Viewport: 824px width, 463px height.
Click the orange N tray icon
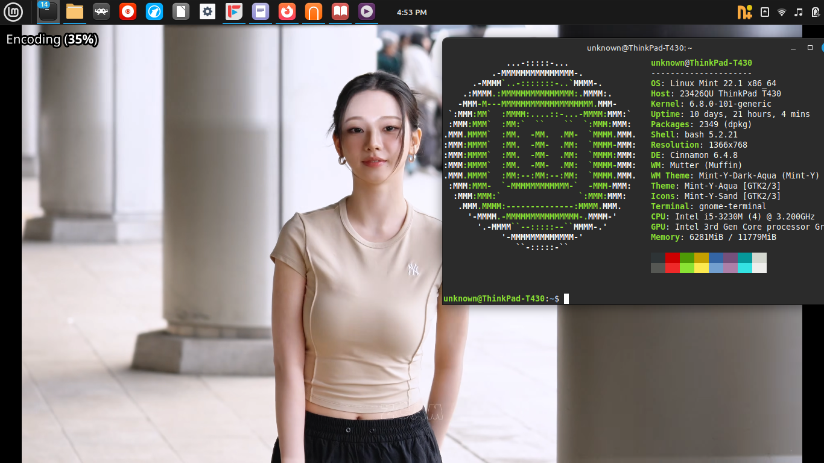tap(745, 12)
